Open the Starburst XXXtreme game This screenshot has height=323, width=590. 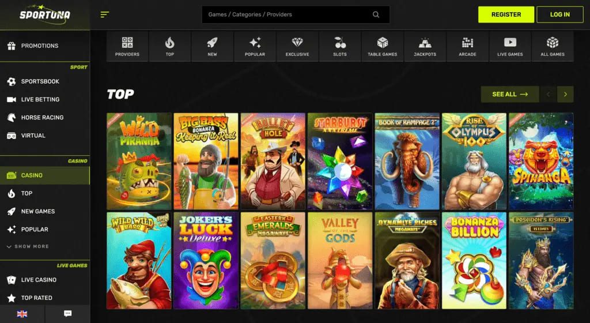tap(340, 161)
